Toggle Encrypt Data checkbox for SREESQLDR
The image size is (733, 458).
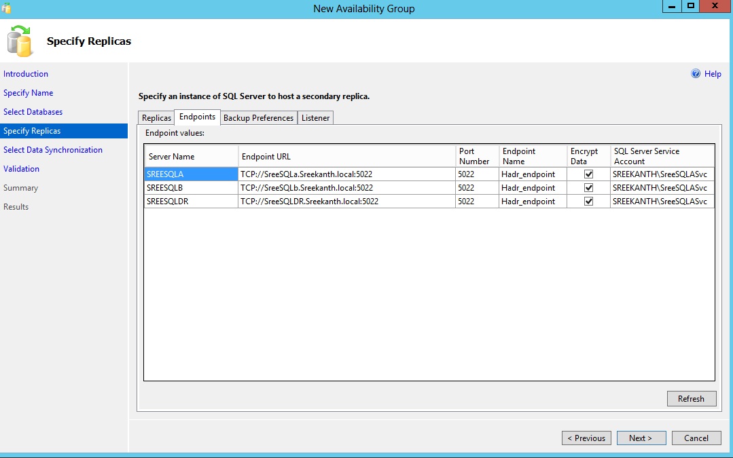[588, 202]
